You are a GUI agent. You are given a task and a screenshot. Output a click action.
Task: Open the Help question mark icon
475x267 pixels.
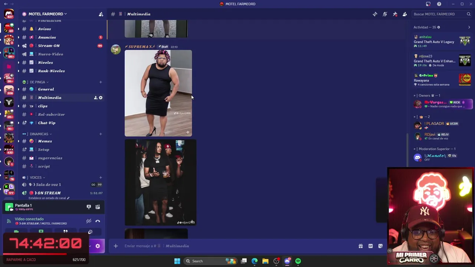(439, 4)
